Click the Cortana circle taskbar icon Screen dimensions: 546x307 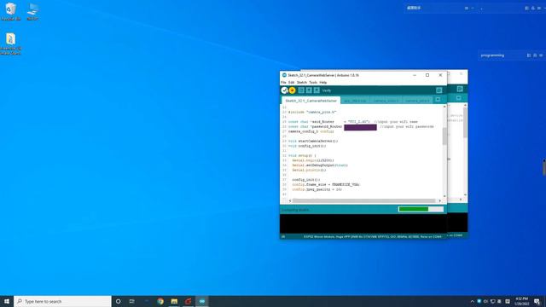(118, 301)
